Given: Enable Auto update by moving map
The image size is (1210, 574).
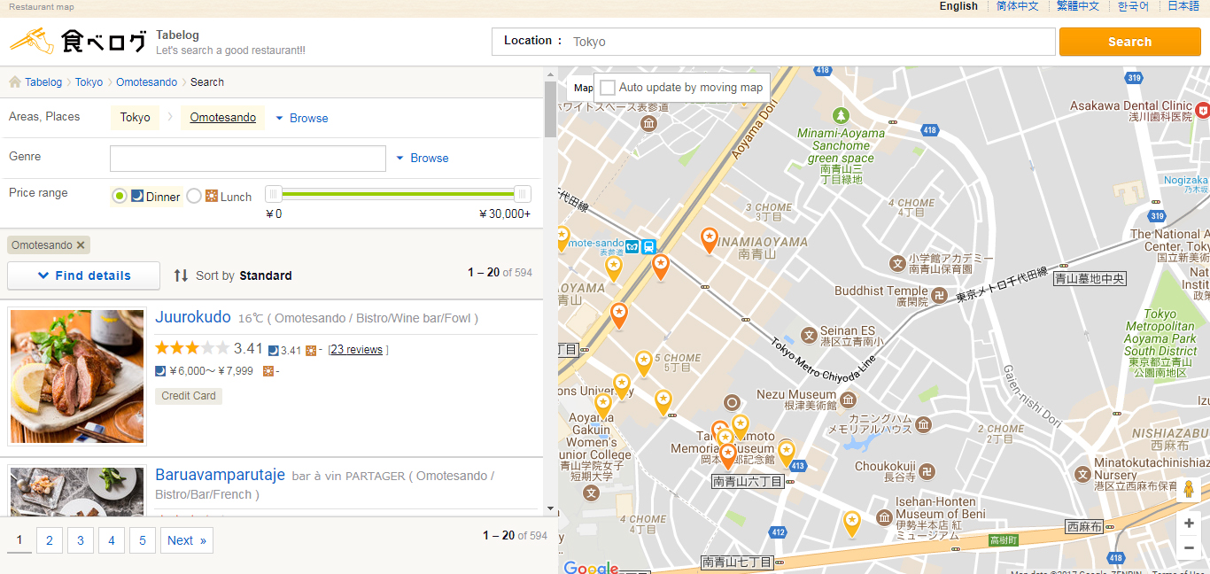Looking at the screenshot, I should (x=608, y=88).
